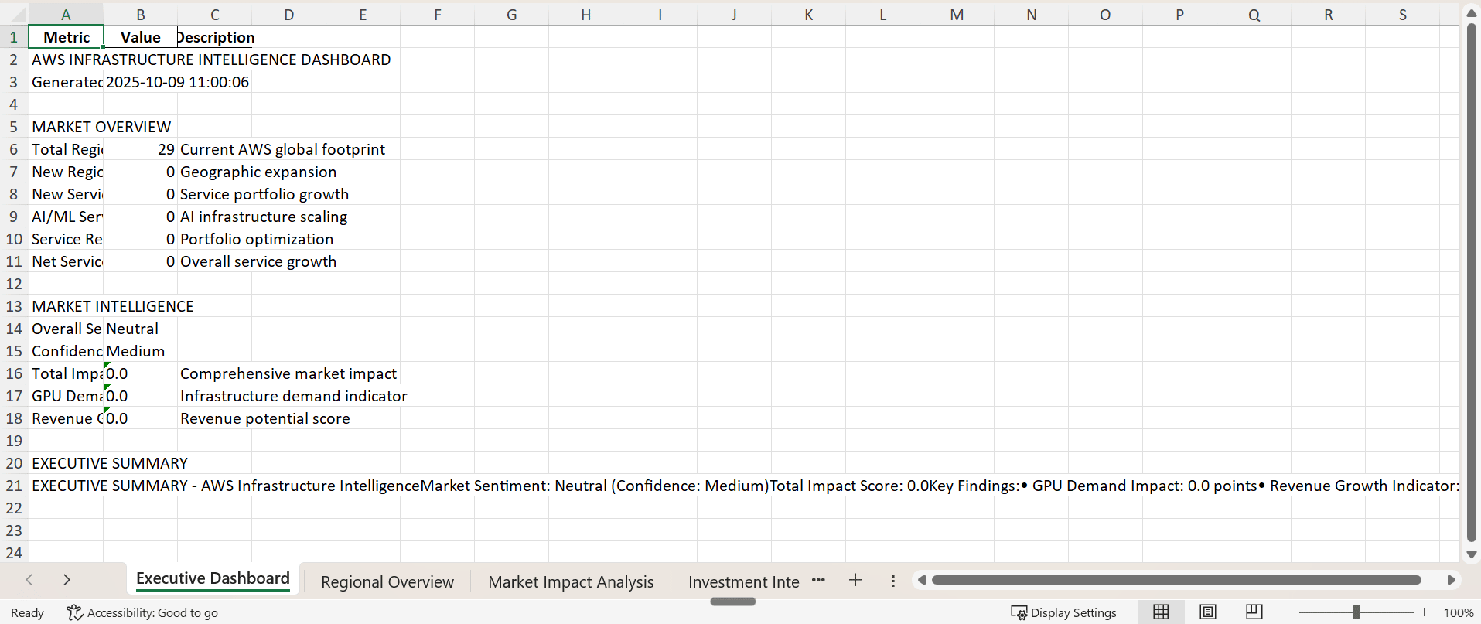Select Revenue potential score cell

[x=265, y=418]
